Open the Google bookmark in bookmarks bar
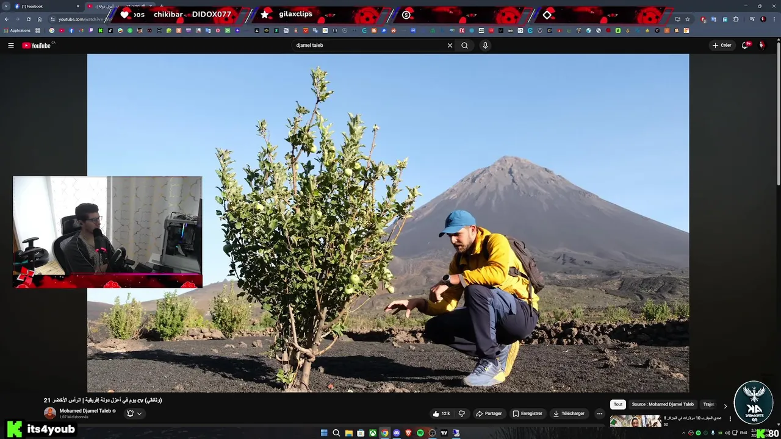This screenshot has height=439, width=781. 52,30
